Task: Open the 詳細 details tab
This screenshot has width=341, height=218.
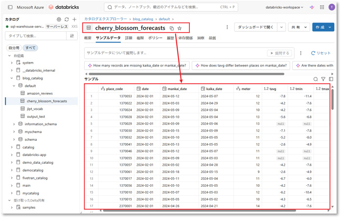Action: [x=129, y=38]
